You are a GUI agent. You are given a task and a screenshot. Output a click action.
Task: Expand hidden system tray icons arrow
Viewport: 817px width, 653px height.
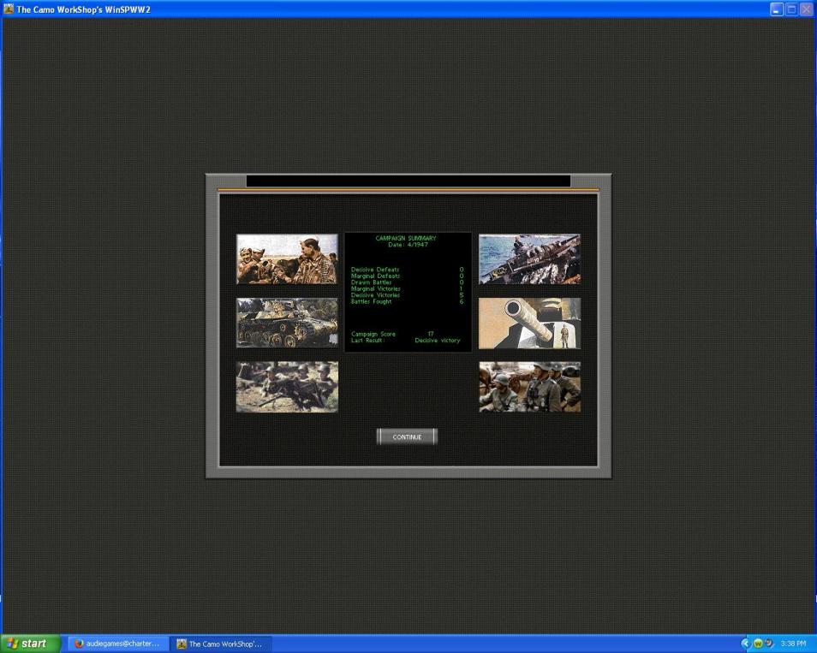pyautogui.click(x=745, y=644)
